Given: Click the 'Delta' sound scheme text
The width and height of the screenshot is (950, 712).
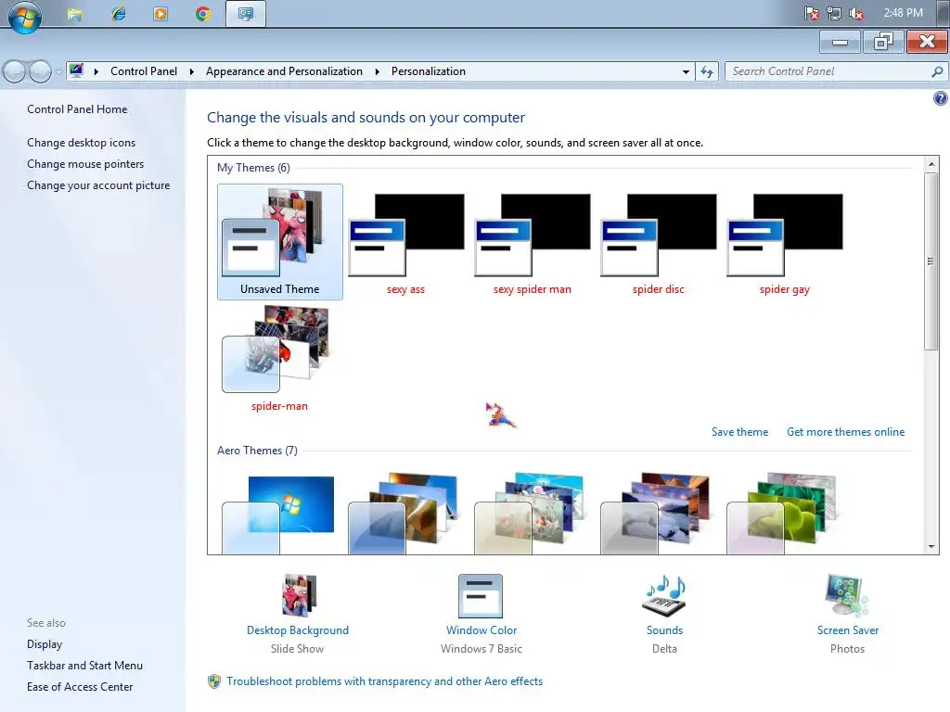Looking at the screenshot, I should [664, 648].
